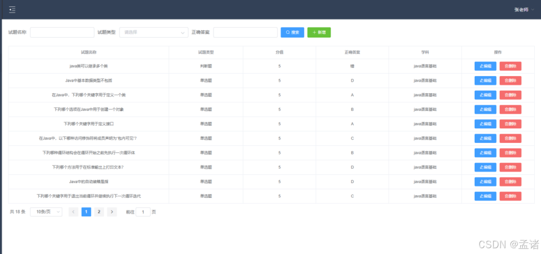Focus the 正确答案 search input
This screenshot has width=541, height=254.
(245, 32)
